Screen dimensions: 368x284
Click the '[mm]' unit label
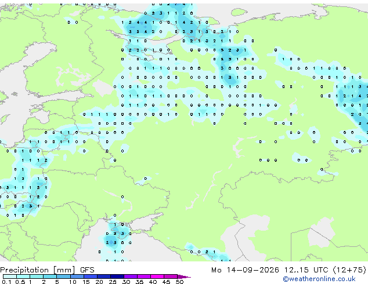click(64, 270)
